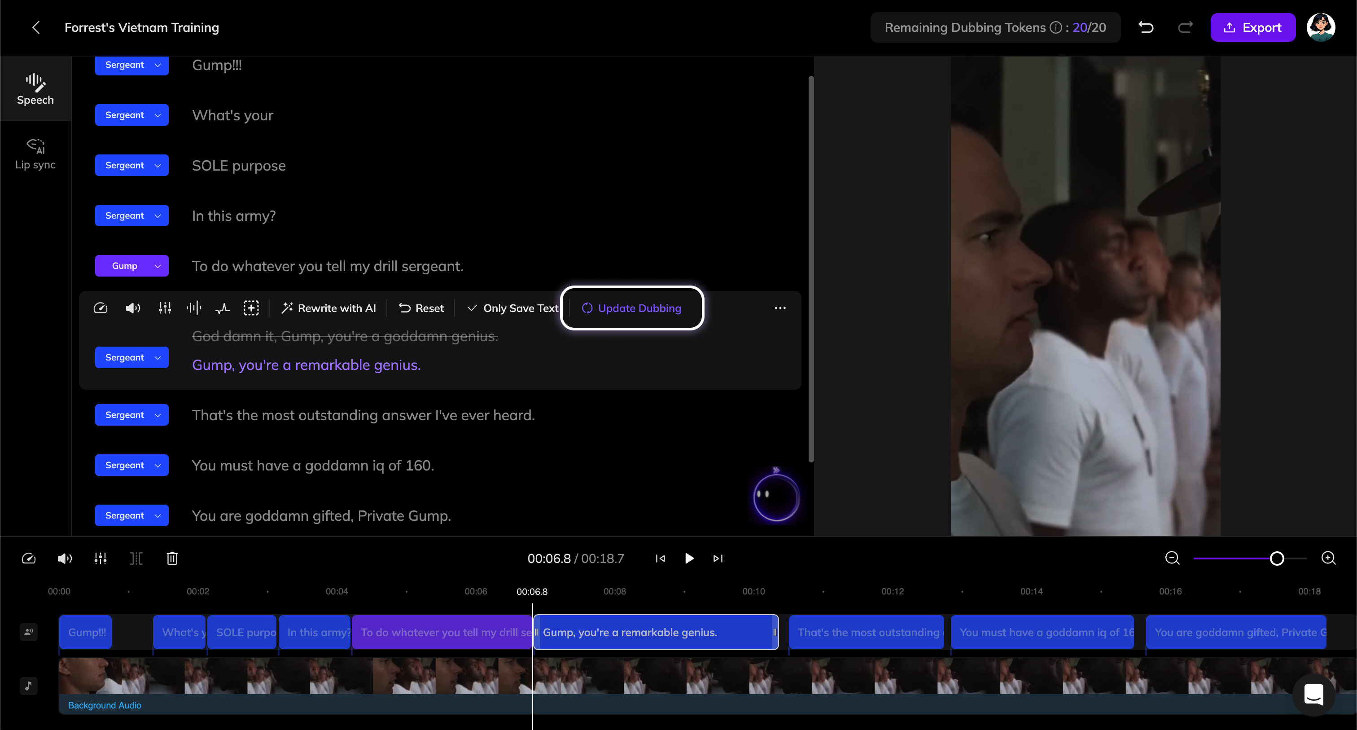Open speaker dropdown for 'most outstanding answer' line
This screenshot has width=1357, height=730.
pos(131,415)
